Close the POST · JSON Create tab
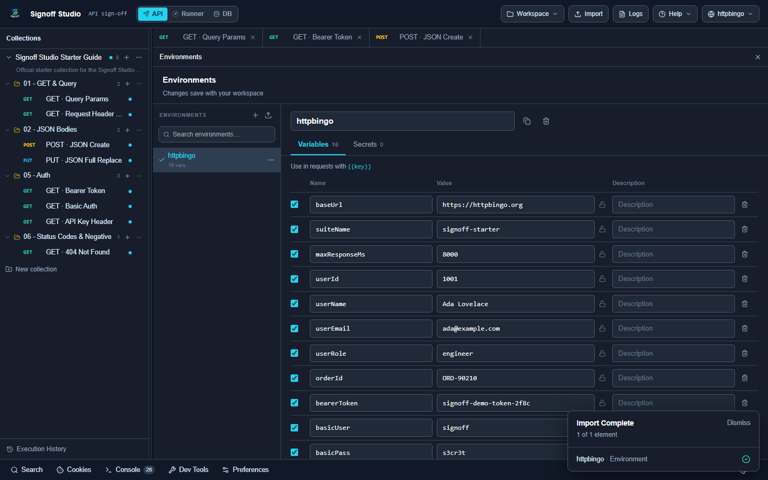This screenshot has width=768, height=480. click(470, 37)
